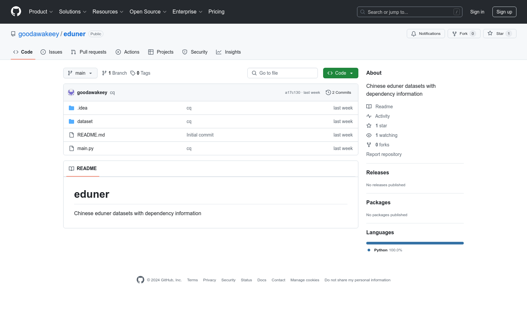Image resolution: width=527 pixels, height=329 pixels.
Task: Open the Contact footer link
Action: pos(278,280)
